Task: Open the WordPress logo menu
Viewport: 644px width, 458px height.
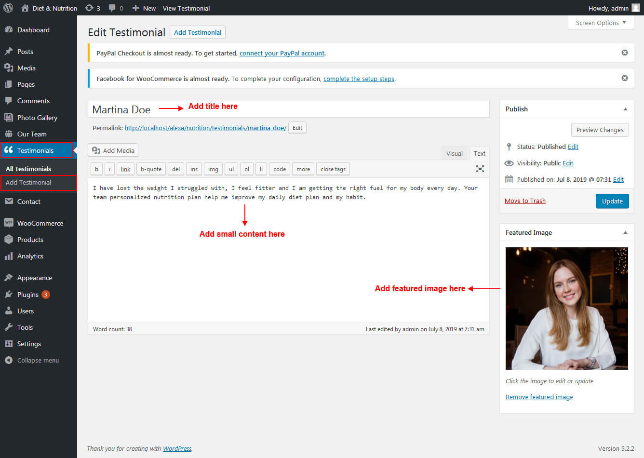Action: [x=8, y=8]
